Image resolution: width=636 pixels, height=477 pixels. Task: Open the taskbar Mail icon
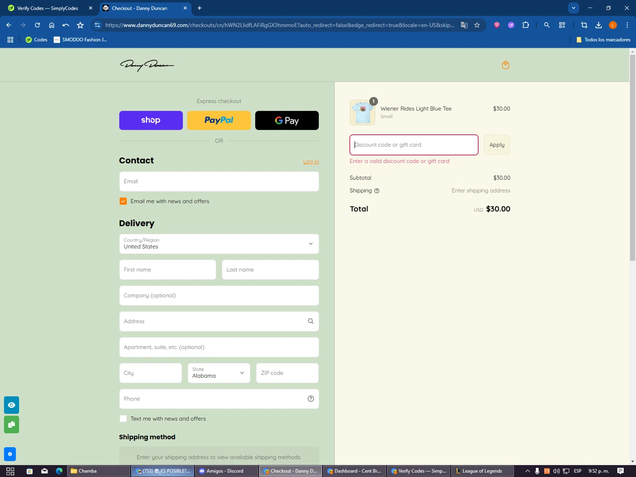click(x=45, y=471)
